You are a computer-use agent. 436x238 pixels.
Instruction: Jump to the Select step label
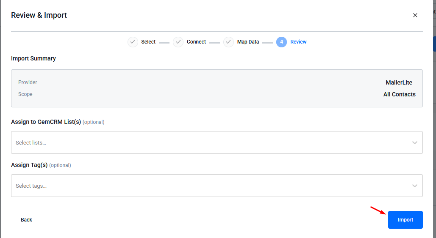point(148,42)
